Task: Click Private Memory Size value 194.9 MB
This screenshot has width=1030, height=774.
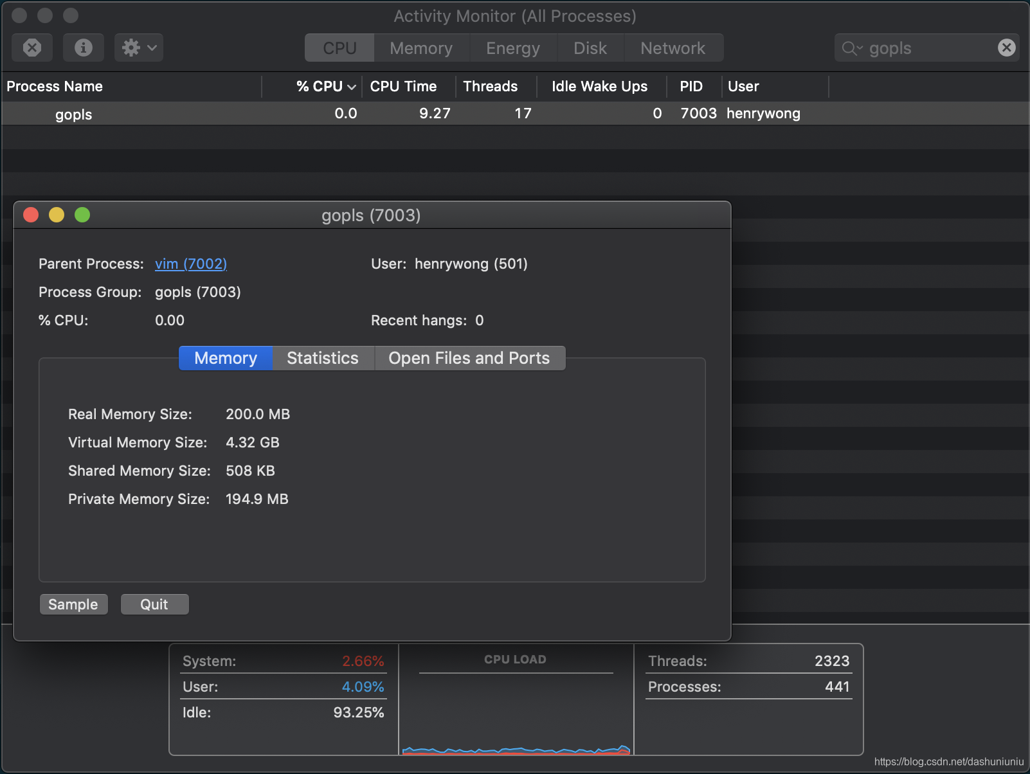Action: click(x=257, y=499)
